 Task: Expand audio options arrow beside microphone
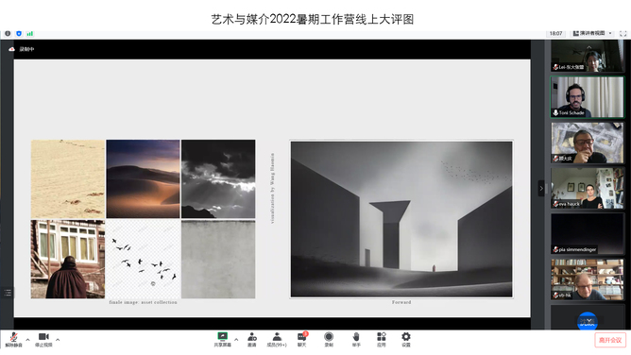(x=27, y=340)
